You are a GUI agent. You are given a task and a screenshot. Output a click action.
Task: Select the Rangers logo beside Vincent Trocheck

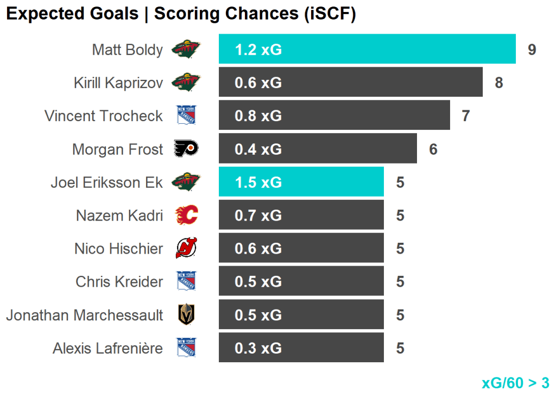pyautogui.click(x=186, y=116)
